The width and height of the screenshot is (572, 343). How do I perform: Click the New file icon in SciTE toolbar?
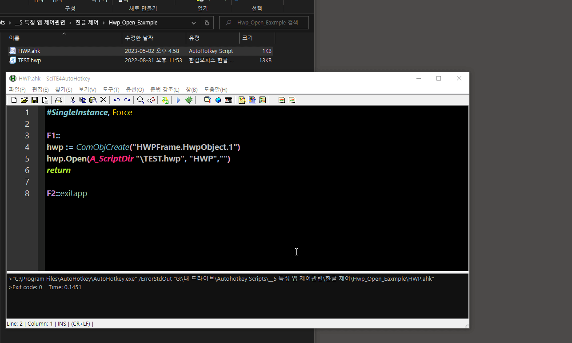(x=14, y=100)
